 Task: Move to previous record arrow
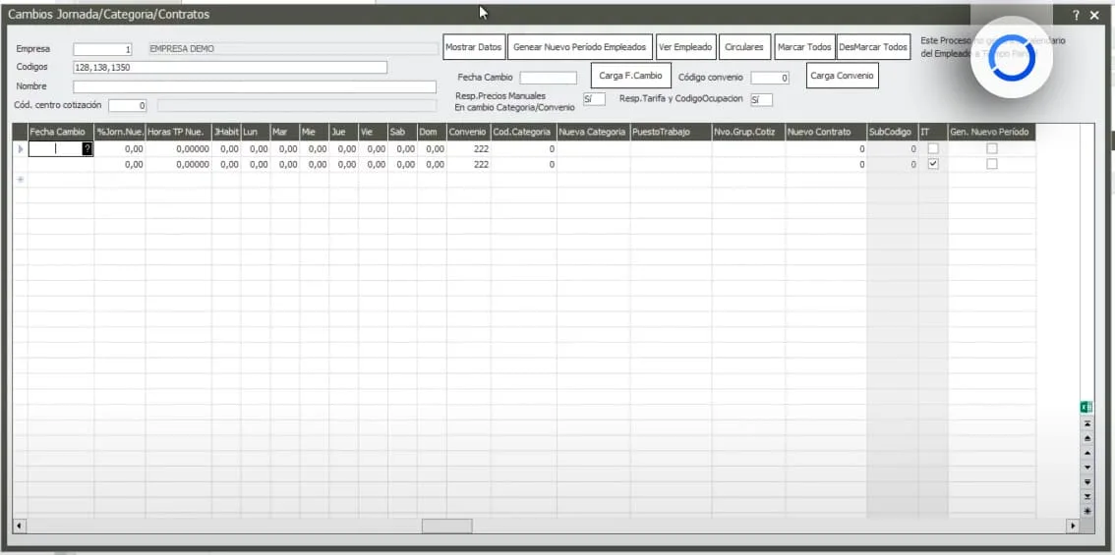point(1086,453)
